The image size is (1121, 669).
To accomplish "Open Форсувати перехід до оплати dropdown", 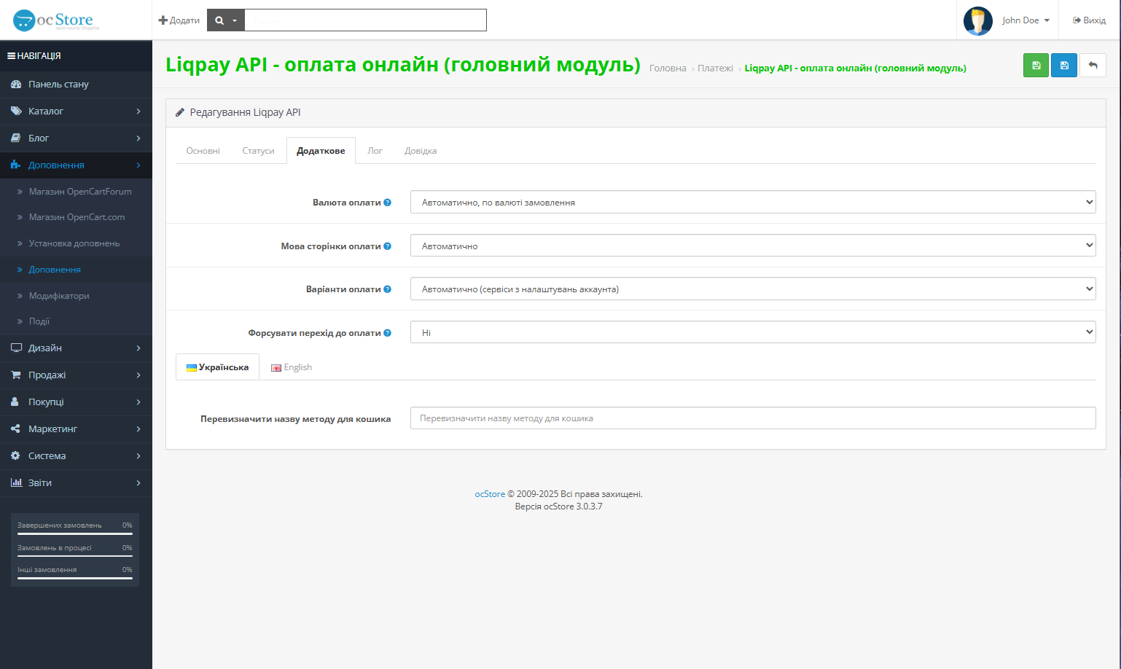I will tap(753, 332).
